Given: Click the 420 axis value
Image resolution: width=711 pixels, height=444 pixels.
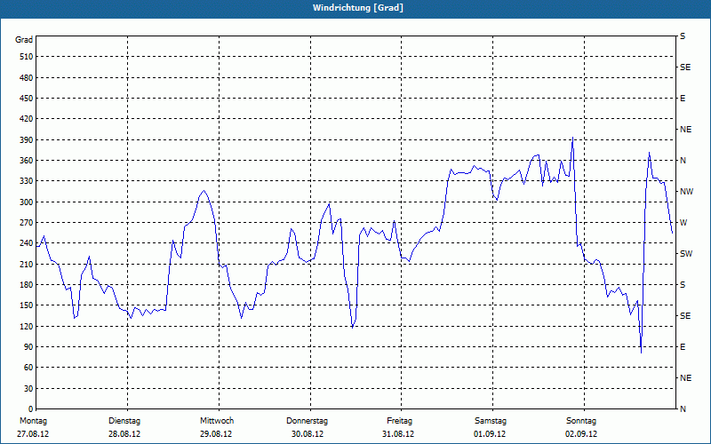Looking at the screenshot, I should (27, 119).
